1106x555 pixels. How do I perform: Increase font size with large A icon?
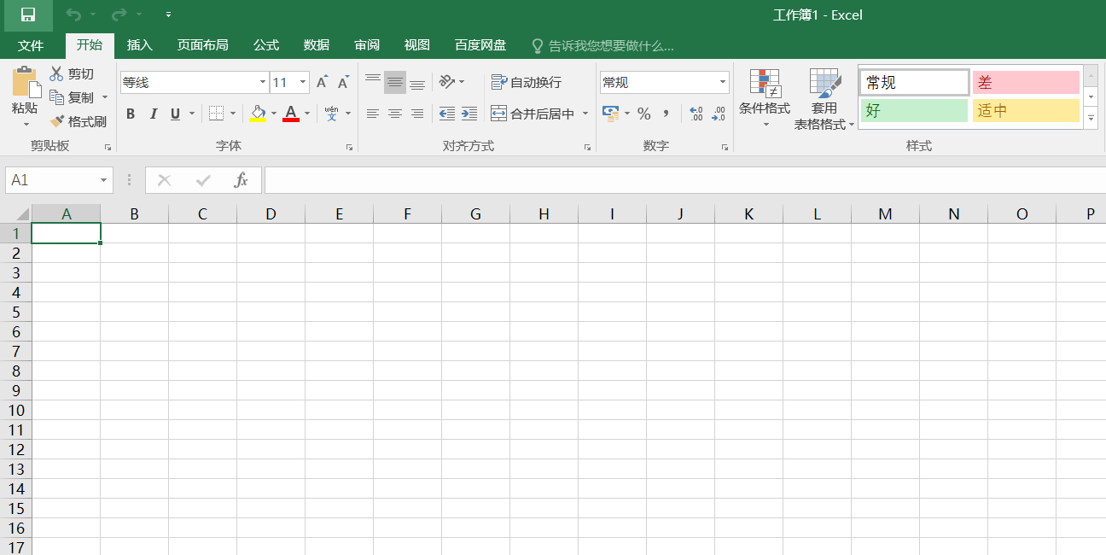point(322,83)
